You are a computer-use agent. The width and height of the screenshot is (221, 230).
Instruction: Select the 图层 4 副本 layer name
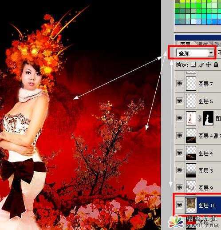(x=209, y=136)
